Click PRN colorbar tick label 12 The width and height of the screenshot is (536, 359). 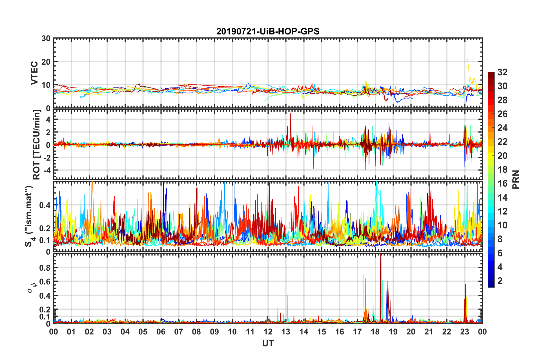tap(502, 211)
